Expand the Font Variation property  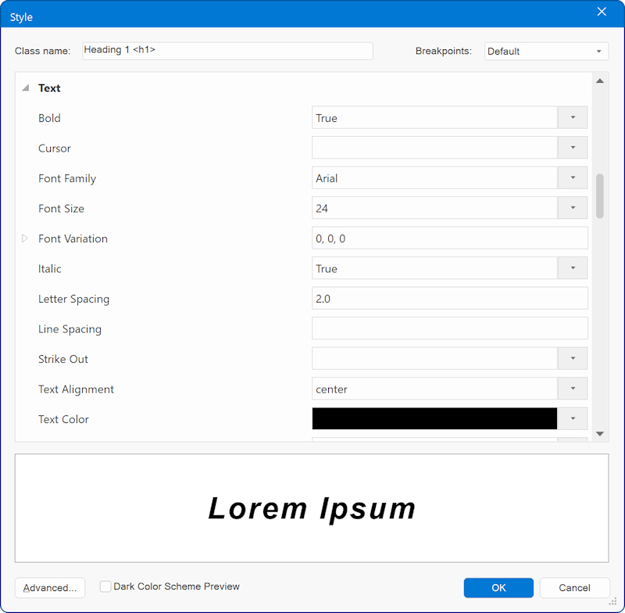tap(25, 238)
